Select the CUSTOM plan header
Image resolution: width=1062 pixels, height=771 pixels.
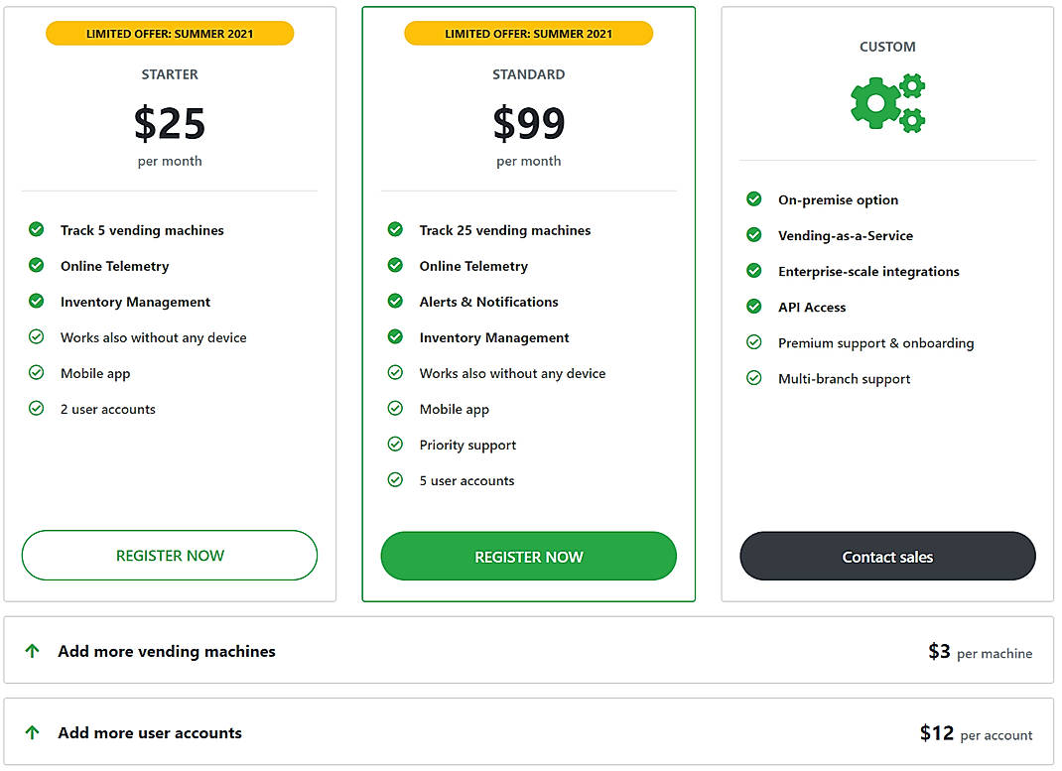(887, 47)
